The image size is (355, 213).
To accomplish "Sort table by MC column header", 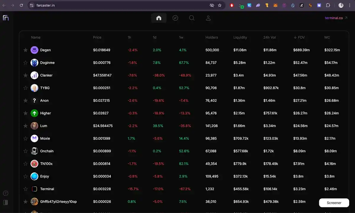I will [327, 37].
